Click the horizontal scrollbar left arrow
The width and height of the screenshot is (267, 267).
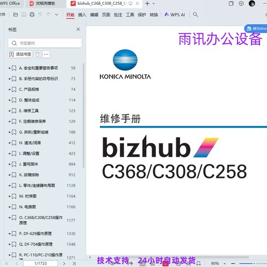click(x=90, y=257)
